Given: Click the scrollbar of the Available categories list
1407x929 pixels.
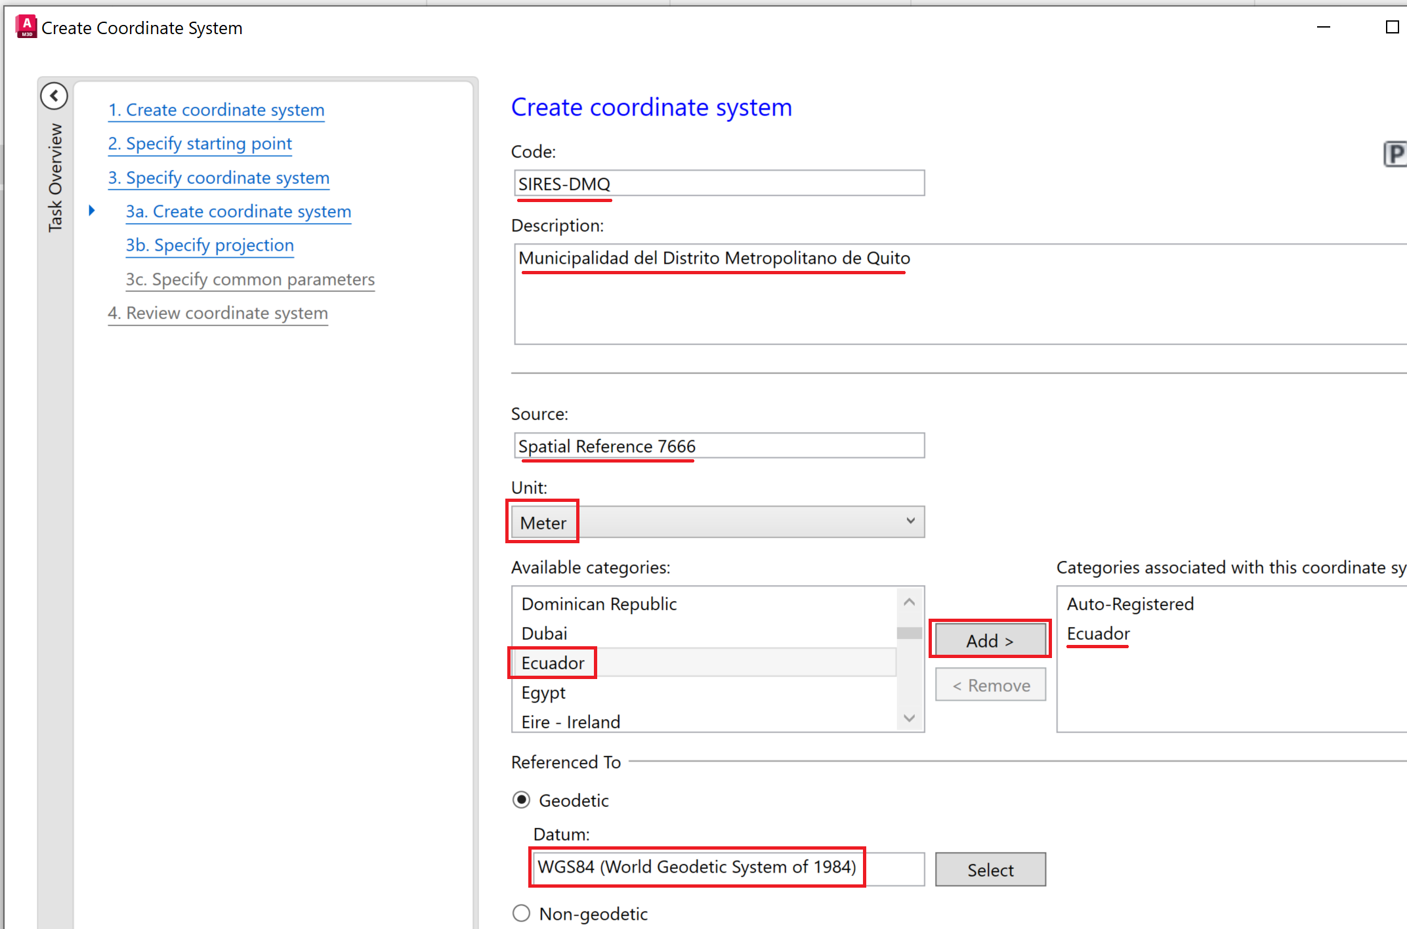Looking at the screenshot, I should (x=909, y=633).
